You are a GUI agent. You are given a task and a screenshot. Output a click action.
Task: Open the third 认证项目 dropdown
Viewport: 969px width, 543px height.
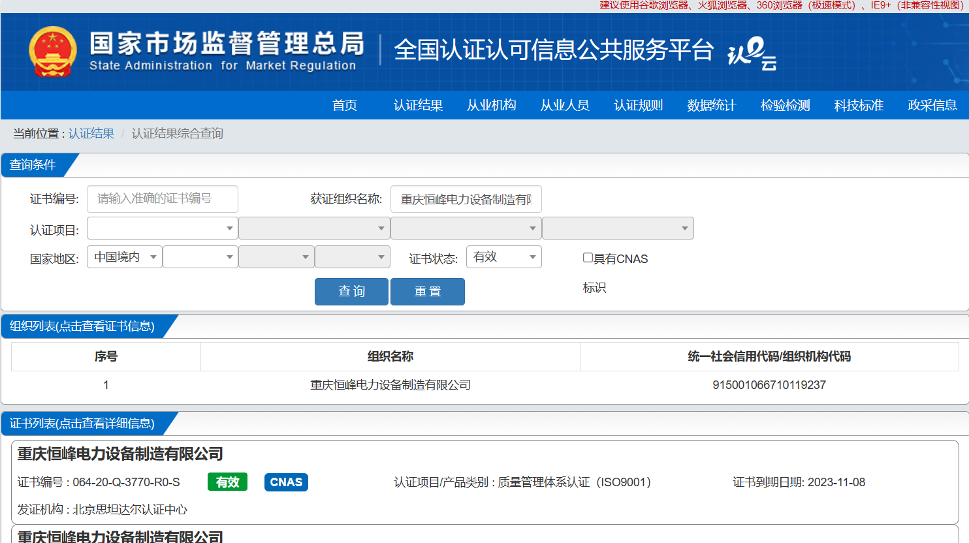point(466,228)
